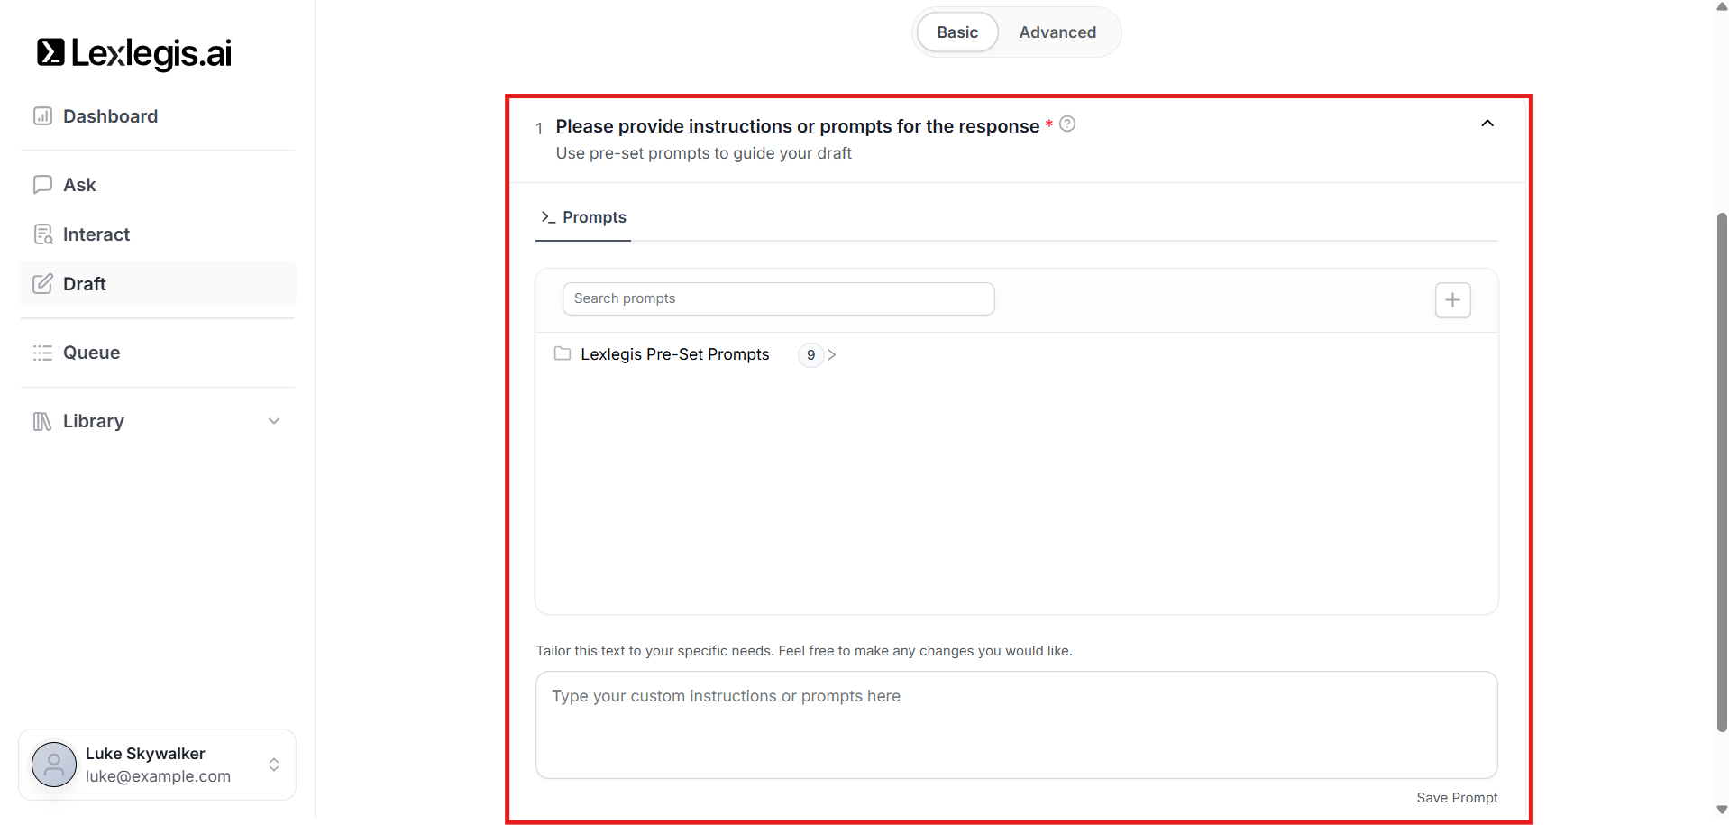The width and height of the screenshot is (1729, 825).
Task: Open the Lexlegis Pre-Set Prompts folder
Action: (674, 354)
